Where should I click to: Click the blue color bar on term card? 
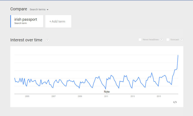click(11, 21)
